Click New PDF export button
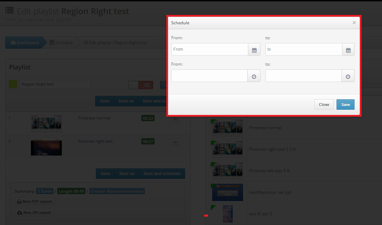 pyautogui.click(x=34, y=201)
